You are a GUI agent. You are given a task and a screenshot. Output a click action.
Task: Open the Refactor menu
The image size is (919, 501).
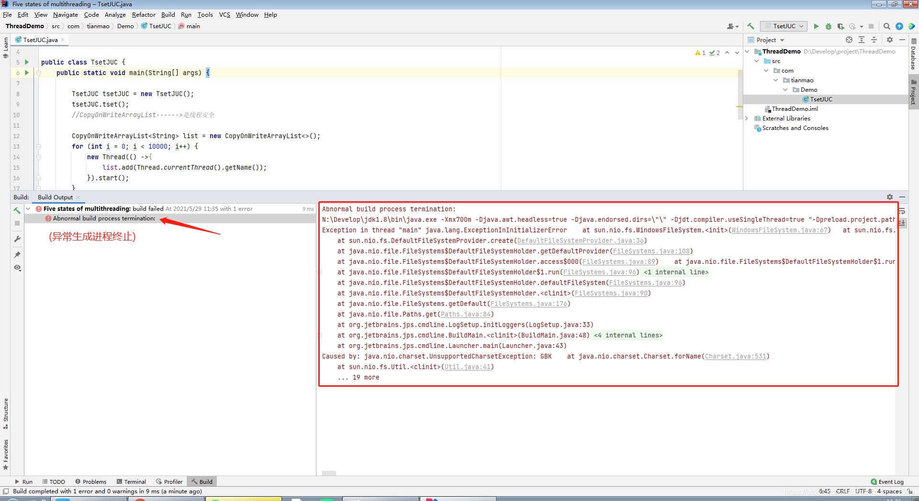[144, 15]
